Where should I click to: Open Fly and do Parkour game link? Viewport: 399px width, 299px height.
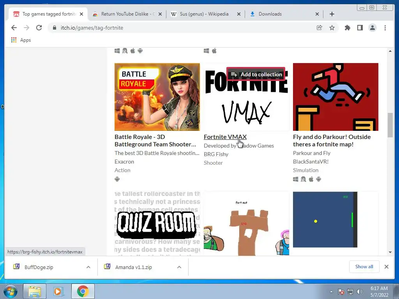click(332, 141)
